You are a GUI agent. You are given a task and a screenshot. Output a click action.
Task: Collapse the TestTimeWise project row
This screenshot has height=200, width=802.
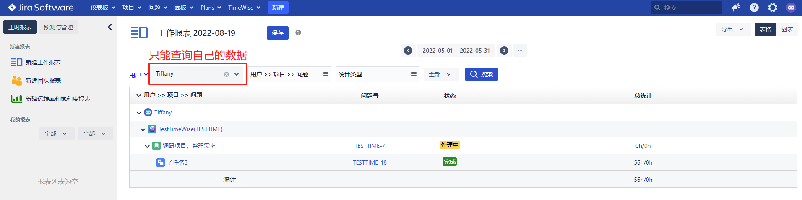coord(143,129)
